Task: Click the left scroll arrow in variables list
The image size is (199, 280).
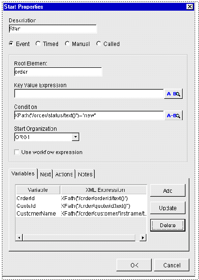Action: pyautogui.click(x=19, y=238)
